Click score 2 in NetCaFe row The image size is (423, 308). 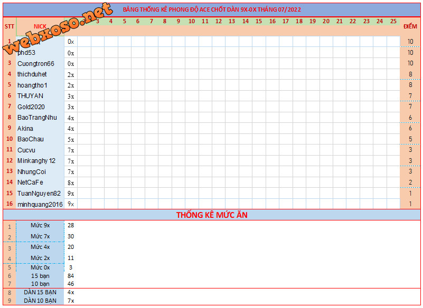pos(410,182)
